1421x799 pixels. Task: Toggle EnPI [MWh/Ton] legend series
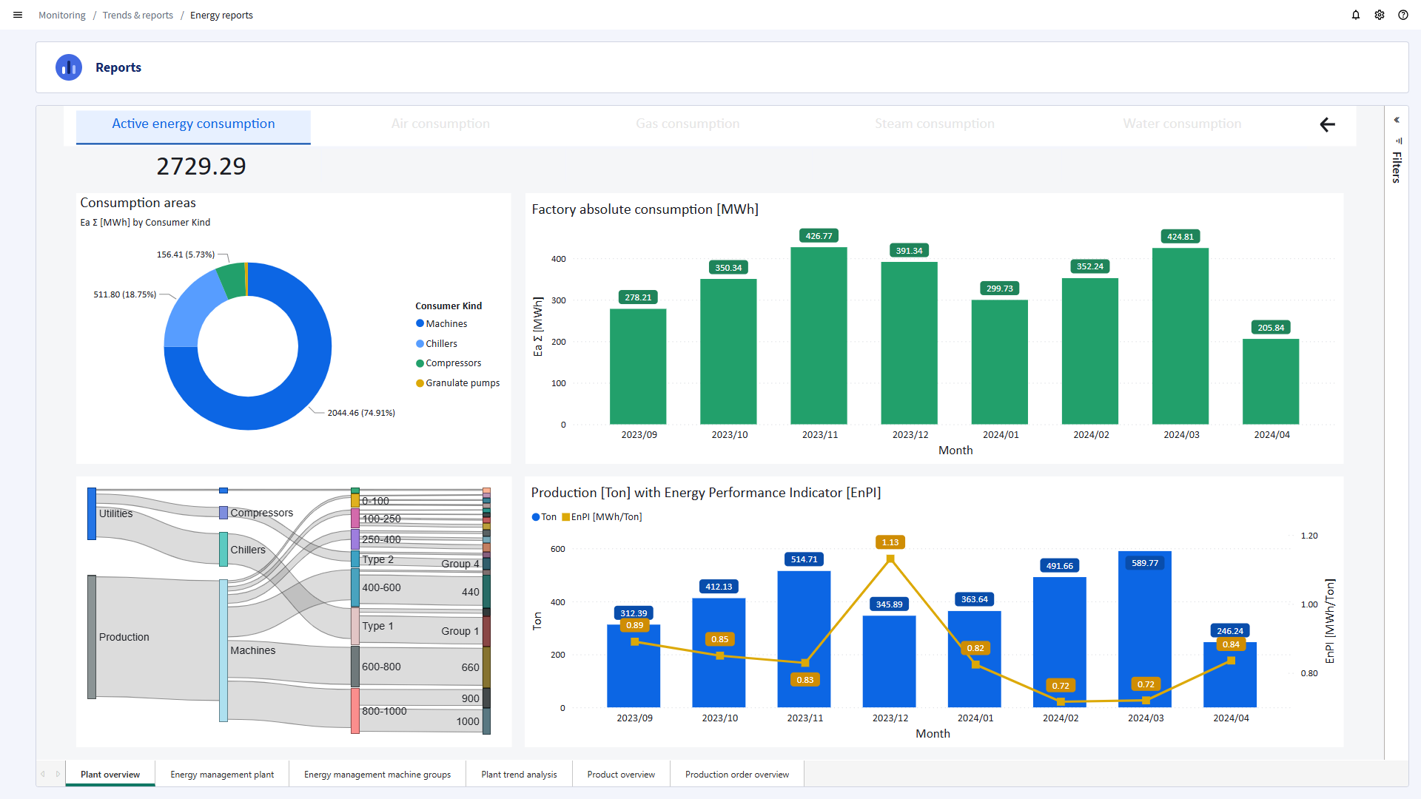[605, 517]
